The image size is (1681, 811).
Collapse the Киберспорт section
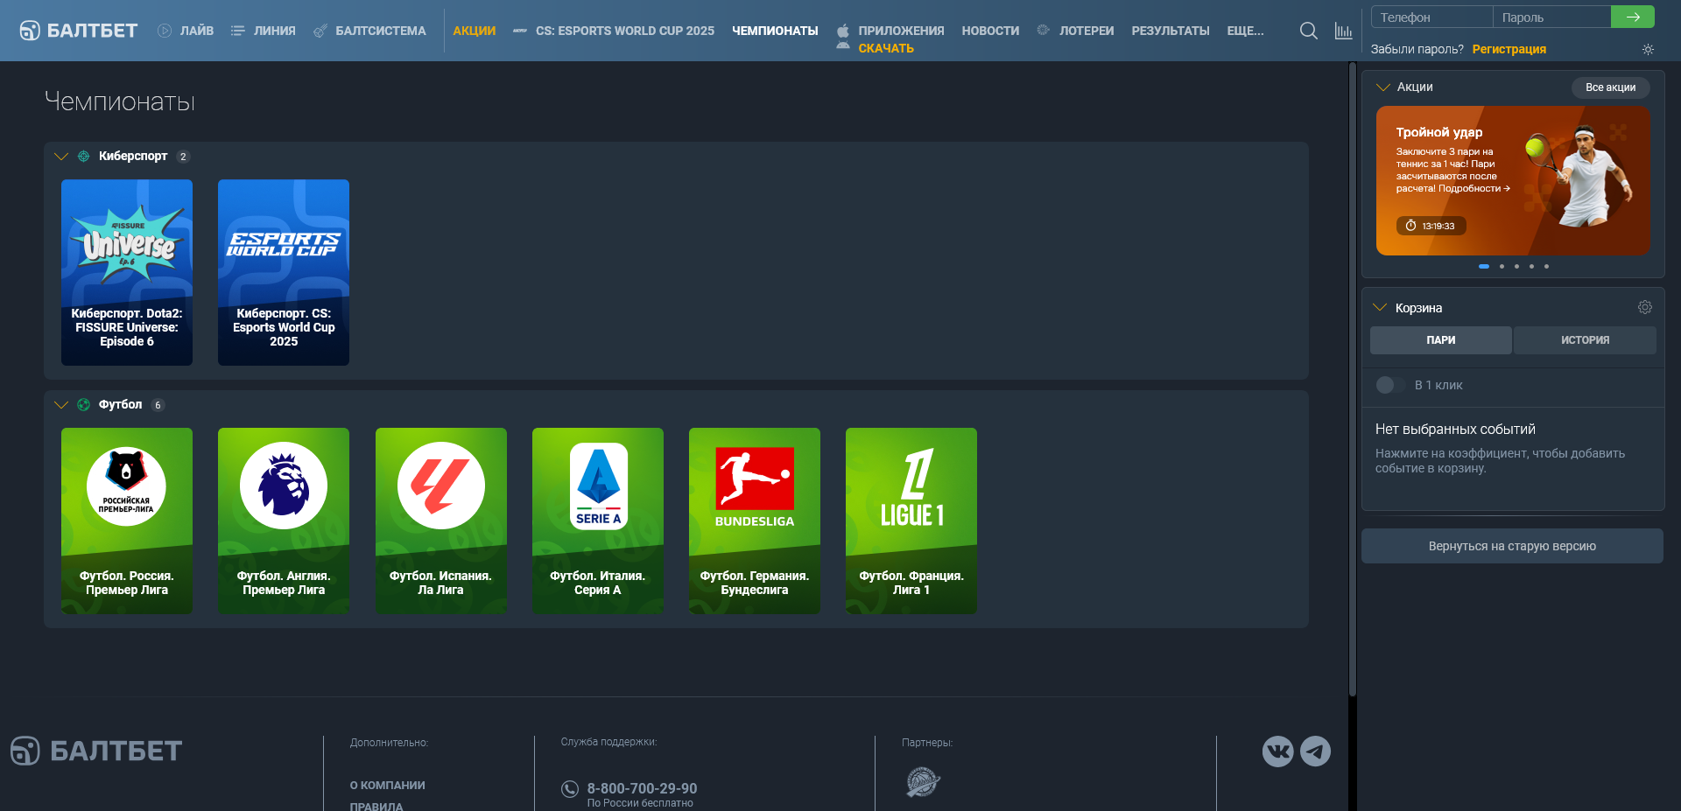click(x=61, y=157)
